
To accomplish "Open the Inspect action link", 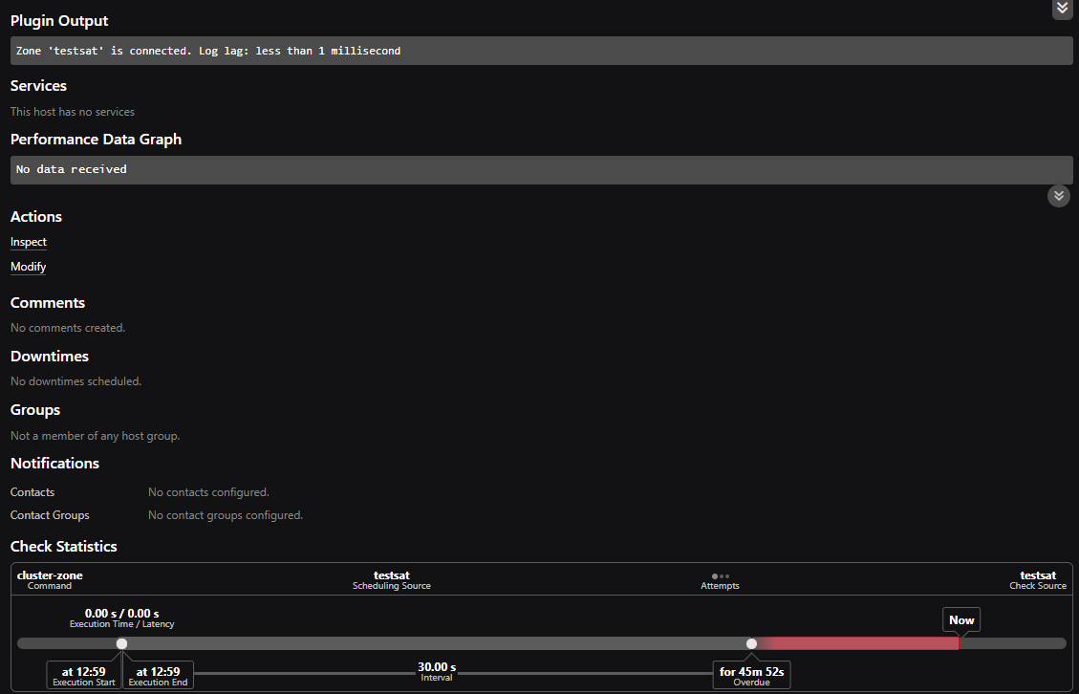I will pyautogui.click(x=29, y=242).
